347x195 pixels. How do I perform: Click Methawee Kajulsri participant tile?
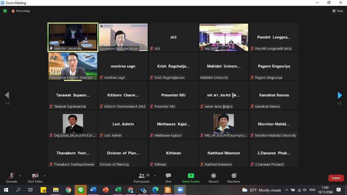pos(173,124)
